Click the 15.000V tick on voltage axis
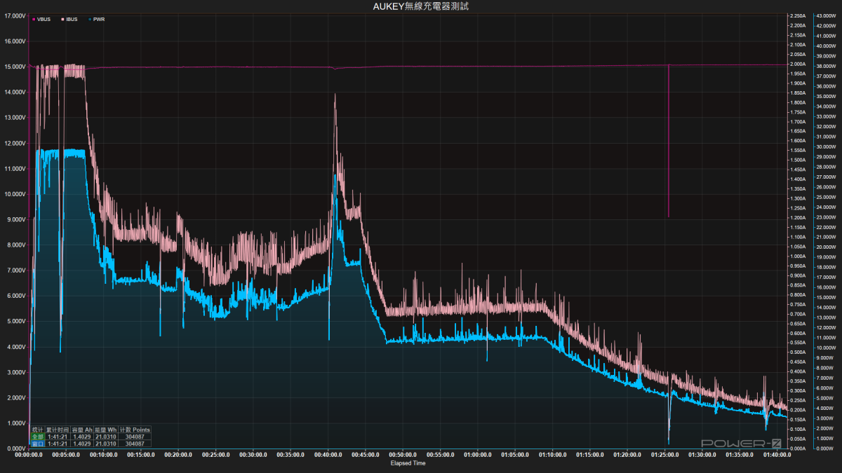 [15, 67]
